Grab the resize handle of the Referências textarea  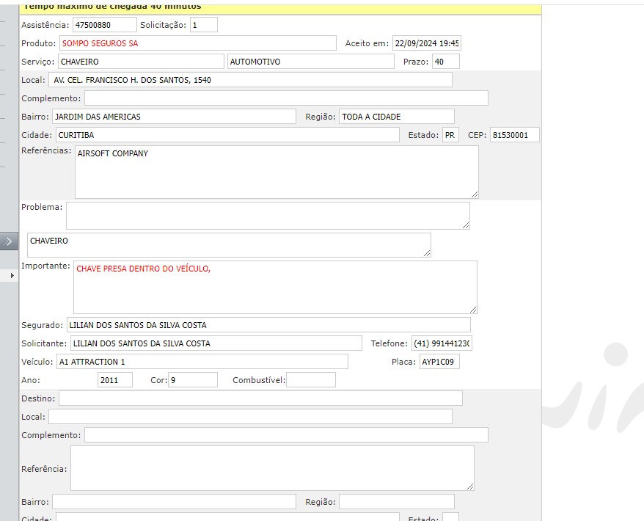pos(474,194)
